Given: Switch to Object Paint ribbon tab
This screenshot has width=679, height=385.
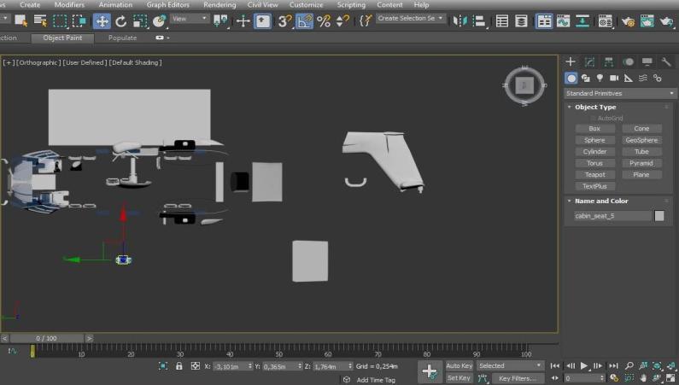Looking at the screenshot, I should [62, 38].
